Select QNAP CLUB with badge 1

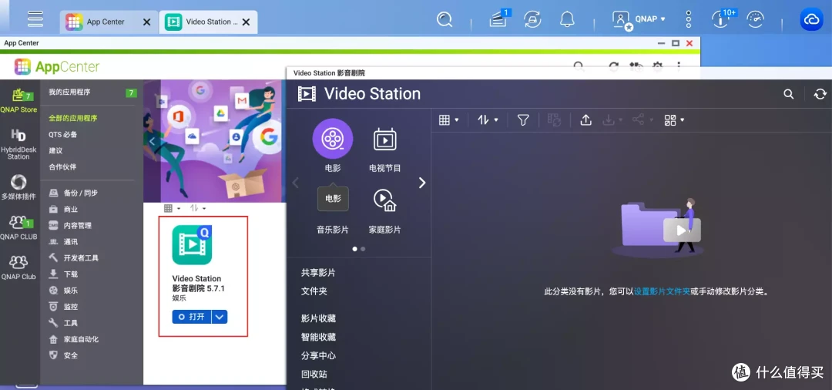point(18,227)
